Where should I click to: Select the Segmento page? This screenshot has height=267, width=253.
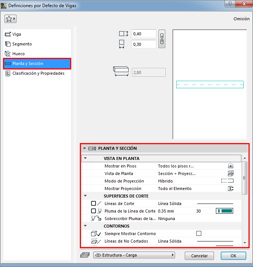(x=37, y=44)
